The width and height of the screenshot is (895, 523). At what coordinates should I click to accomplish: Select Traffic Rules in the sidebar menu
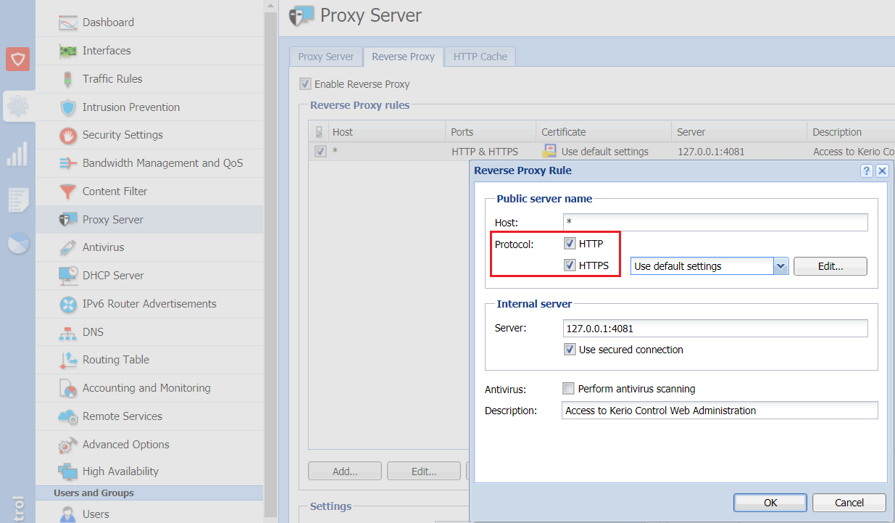pyautogui.click(x=149, y=79)
